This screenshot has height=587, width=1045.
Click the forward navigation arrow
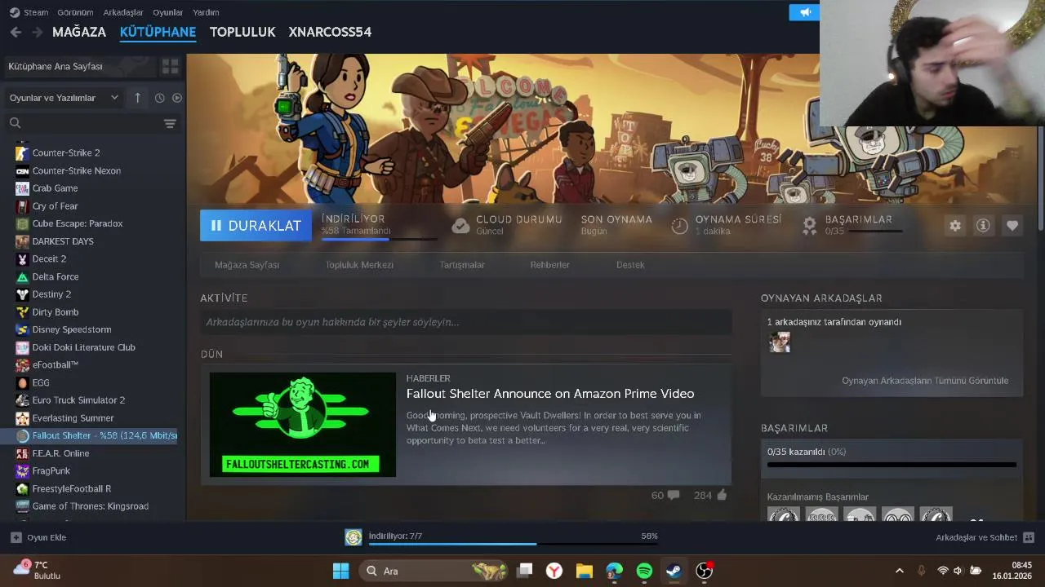pyautogui.click(x=37, y=32)
